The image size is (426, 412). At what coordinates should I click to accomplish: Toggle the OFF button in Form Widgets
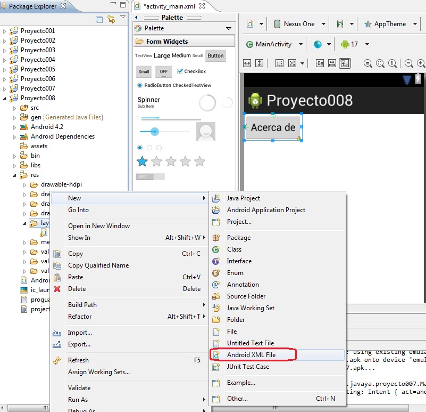[x=164, y=71]
